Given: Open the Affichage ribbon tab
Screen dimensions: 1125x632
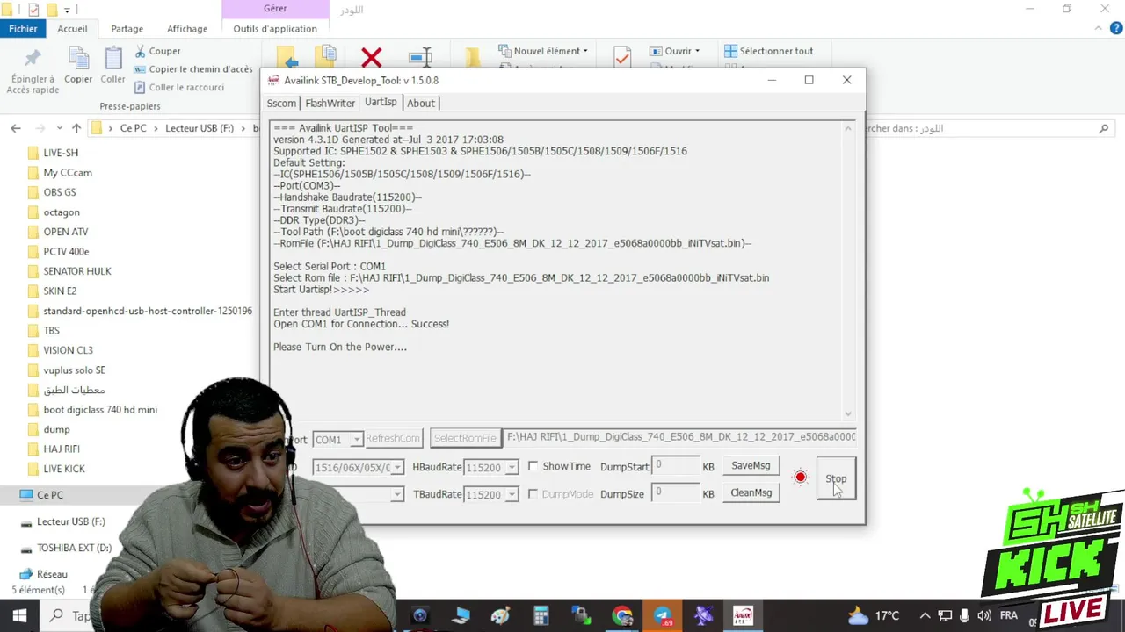Looking at the screenshot, I should [187, 28].
